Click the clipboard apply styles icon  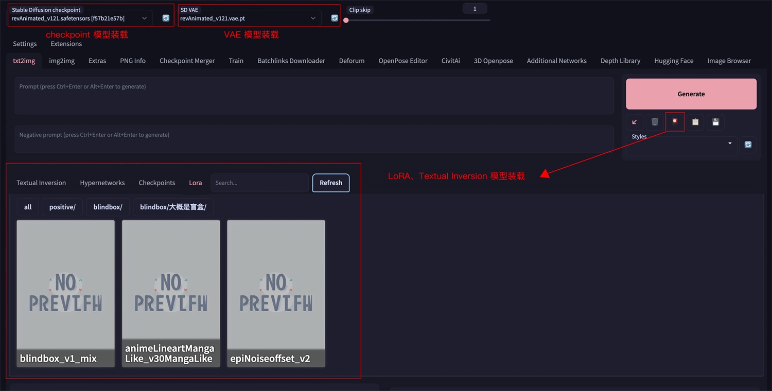pos(695,122)
